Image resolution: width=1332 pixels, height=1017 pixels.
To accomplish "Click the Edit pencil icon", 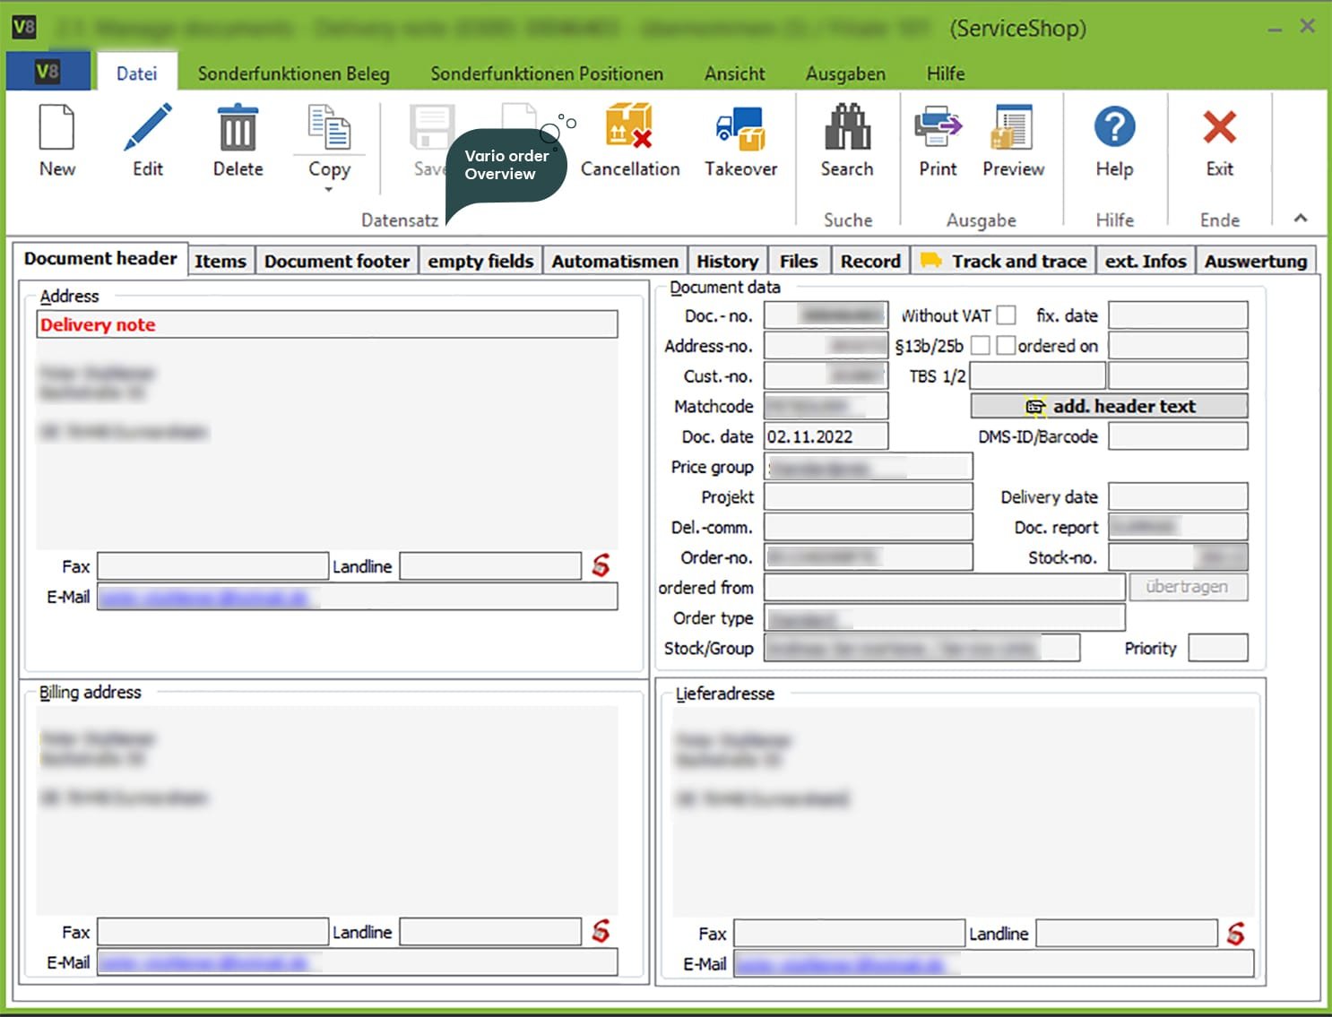I will pos(148,128).
